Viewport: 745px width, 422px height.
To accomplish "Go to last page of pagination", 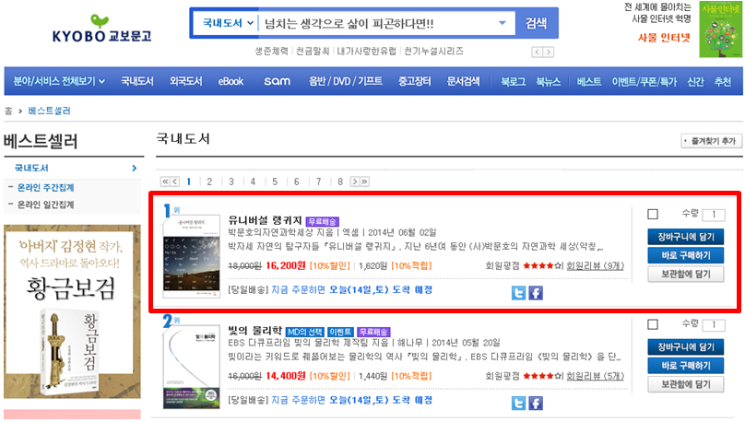I will (x=364, y=182).
